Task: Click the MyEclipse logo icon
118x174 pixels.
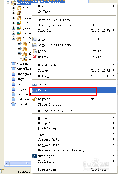Action: pyautogui.click(x=34, y=156)
